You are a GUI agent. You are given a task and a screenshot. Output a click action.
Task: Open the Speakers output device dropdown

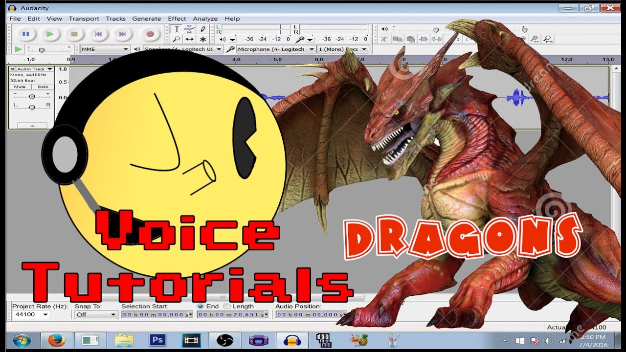pyautogui.click(x=183, y=49)
